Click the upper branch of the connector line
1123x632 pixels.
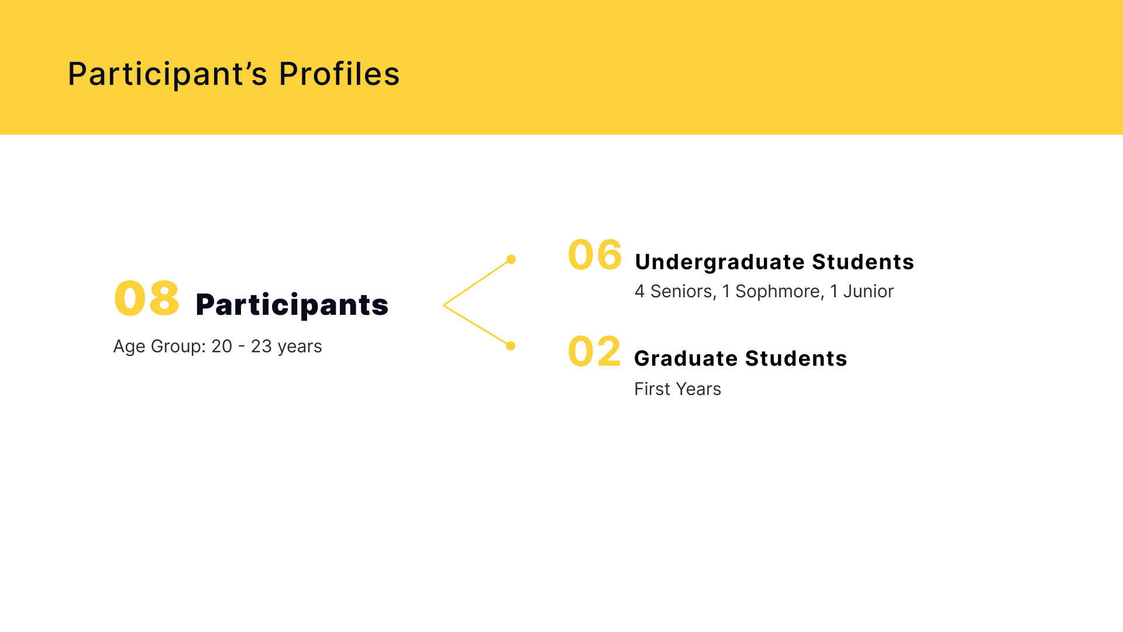point(478,282)
